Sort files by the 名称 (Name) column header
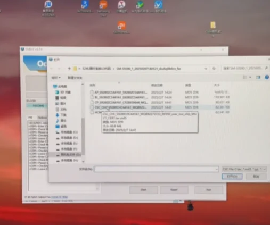The height and width of the screenshot is (225, 270). [x=93, y=85]
